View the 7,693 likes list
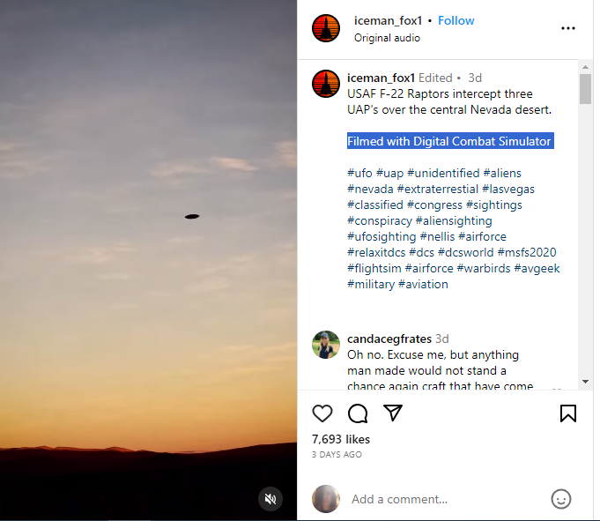 [x=341, y=439]
